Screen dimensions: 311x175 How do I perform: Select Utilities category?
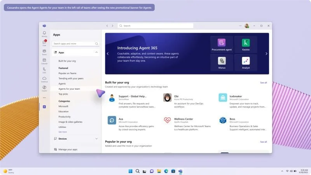tap(62, 127)
